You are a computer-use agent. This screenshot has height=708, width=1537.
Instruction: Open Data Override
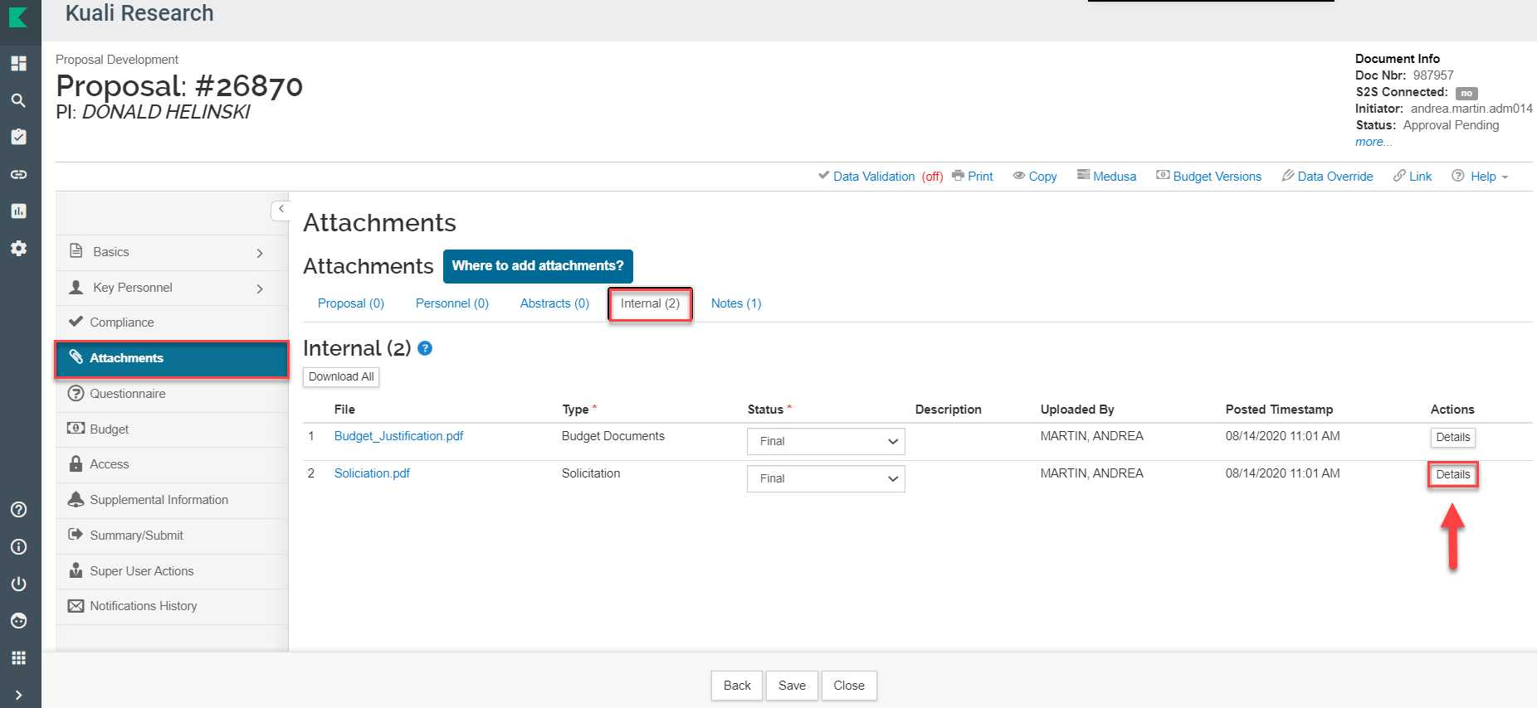click(1327, 177)
